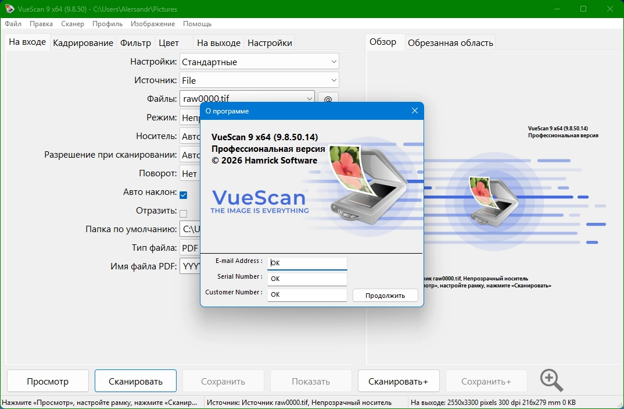The width and height of the screenshot is (624, 409).
Task: Click the VueScan logo text in dialog
Action: (259, 198)
